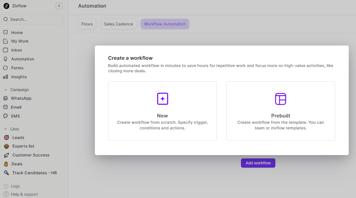Open the Track Candidates - HR list

(34, 173)
